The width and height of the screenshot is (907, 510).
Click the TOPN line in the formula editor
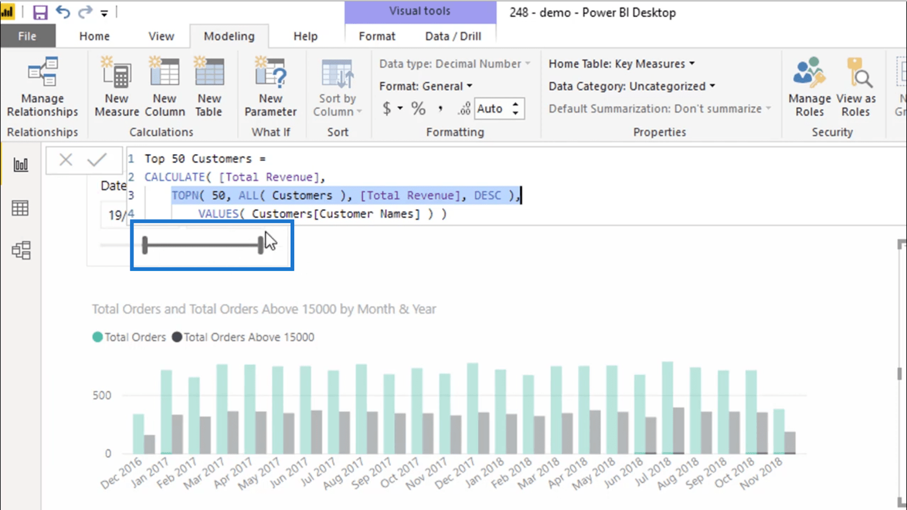[346, 195]
